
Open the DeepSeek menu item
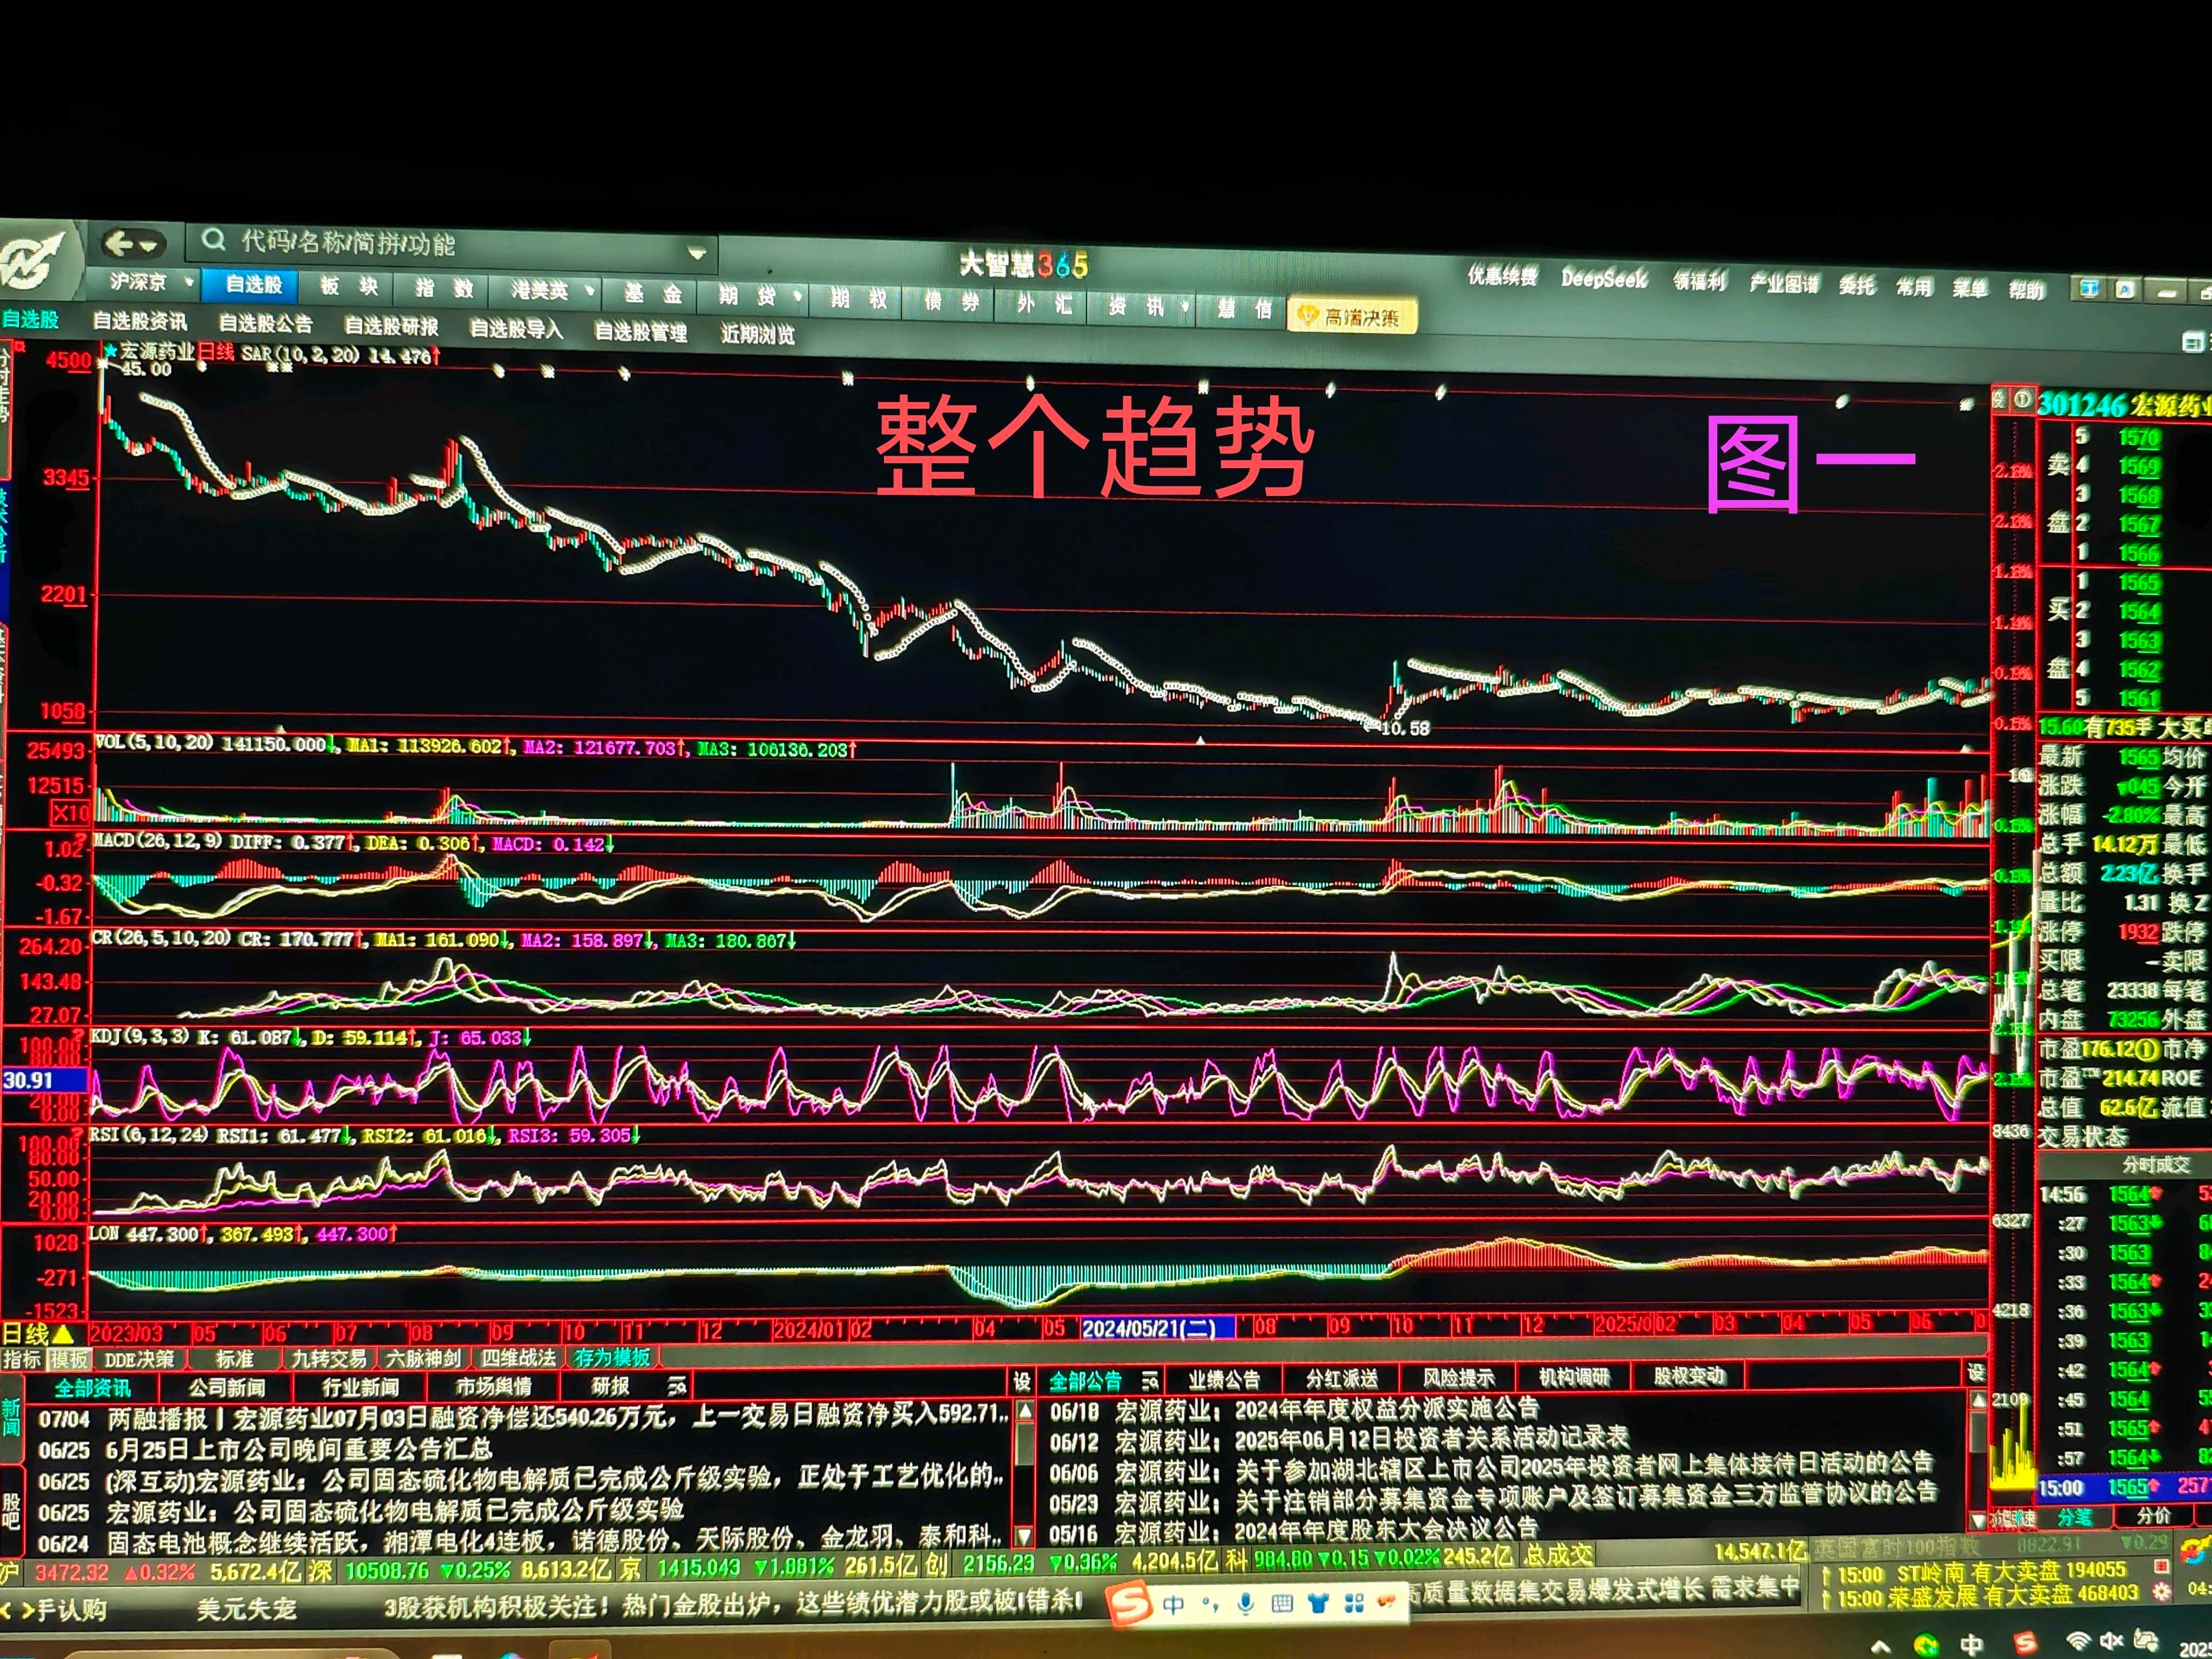pos(1604,279)
